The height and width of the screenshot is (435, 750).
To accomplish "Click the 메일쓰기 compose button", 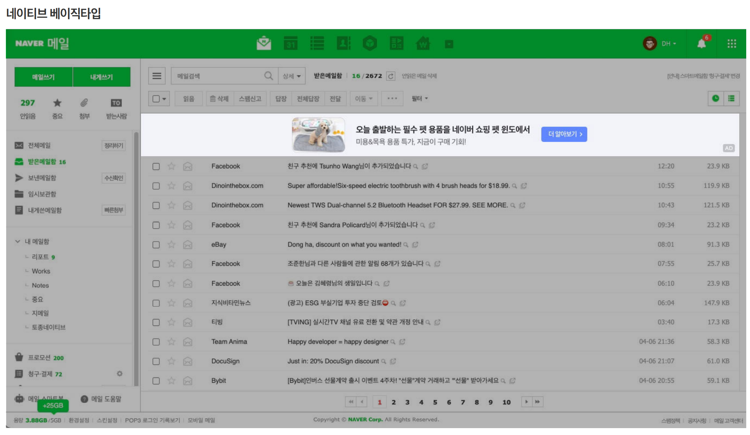I will coord(43,77).
